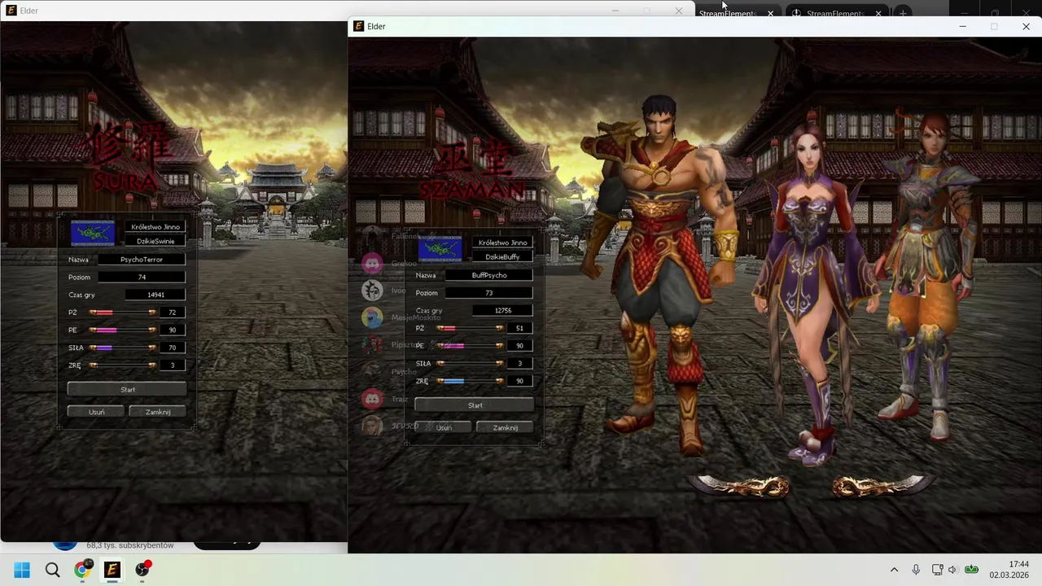The height and width of the screenshot is (586, 1042).
Task: Click the Elder game taskbar icon
Action: coord(112,570)
